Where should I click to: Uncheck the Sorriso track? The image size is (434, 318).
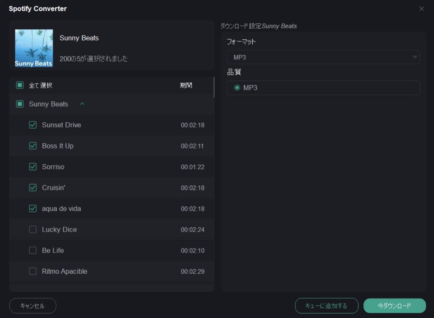coord(33,167)
